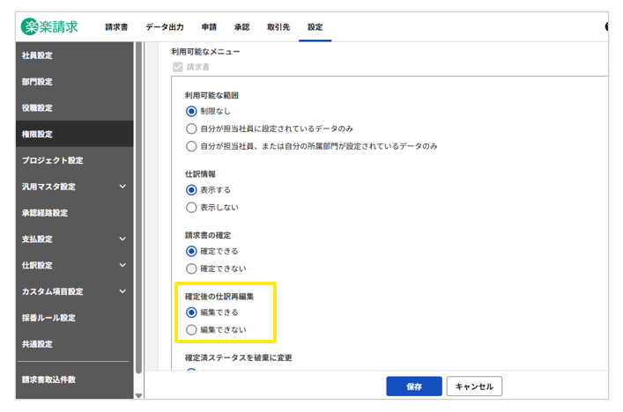Open 承認経路設定 in the sidebar

tap(45, 213)
